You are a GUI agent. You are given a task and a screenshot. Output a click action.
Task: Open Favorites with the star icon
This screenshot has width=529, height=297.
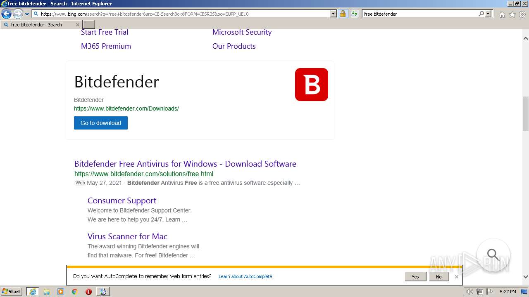[512, 14]
